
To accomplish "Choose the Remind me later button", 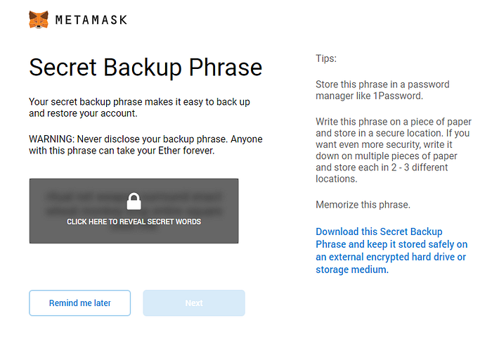I will [x=79, y=303].
